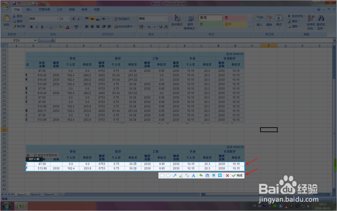Screen dimensions: 337x211
Task: Apply the 差 cell style
Action: coord(235,18)
